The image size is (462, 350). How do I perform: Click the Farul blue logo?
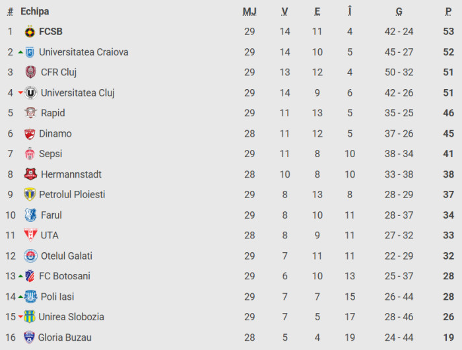[30, 215]
